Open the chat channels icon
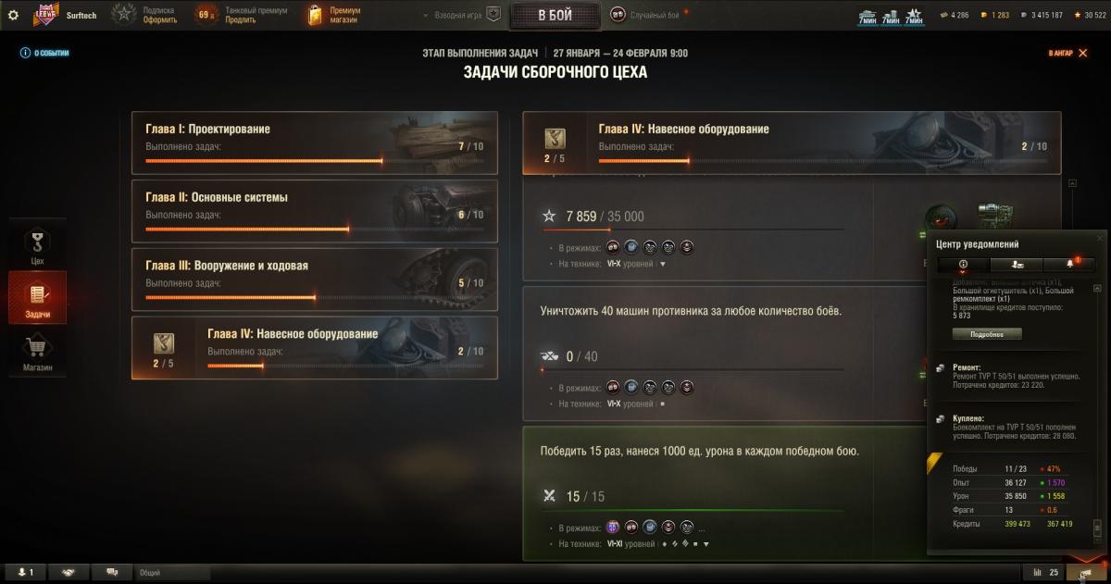Viewport: 1111px width, 584px height. coord(112,573)
